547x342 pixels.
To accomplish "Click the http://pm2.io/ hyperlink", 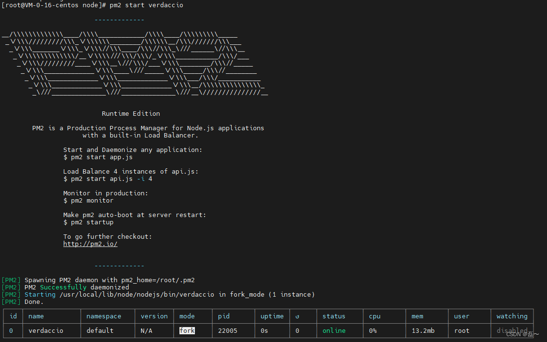I will click(90, 244).
